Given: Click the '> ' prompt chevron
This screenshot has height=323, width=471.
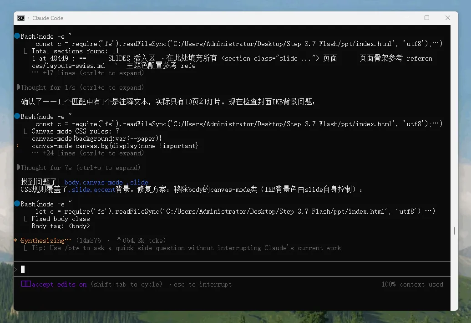Looking at the screenshot, I should click(x=15, y=269).
